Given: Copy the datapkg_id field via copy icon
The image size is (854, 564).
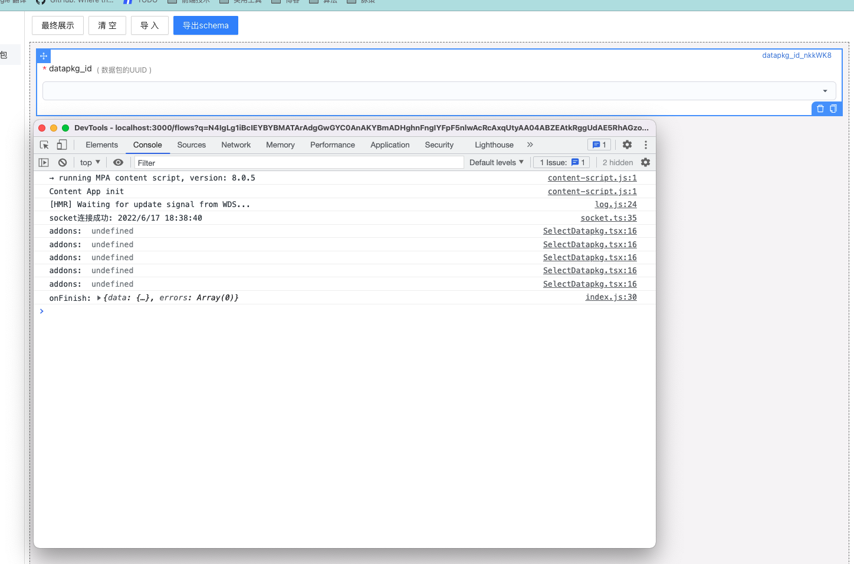Looking at the screenshot, I should [x=833, y=109].
